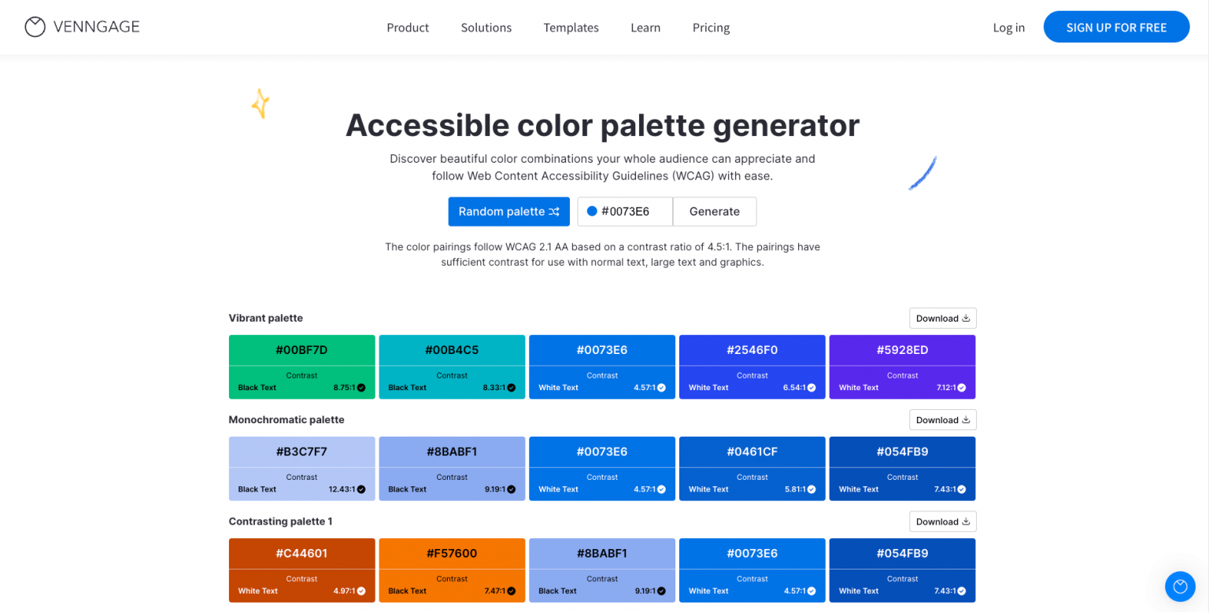Click SIGN UP FOR FREE

click(x=1116, y=26)
